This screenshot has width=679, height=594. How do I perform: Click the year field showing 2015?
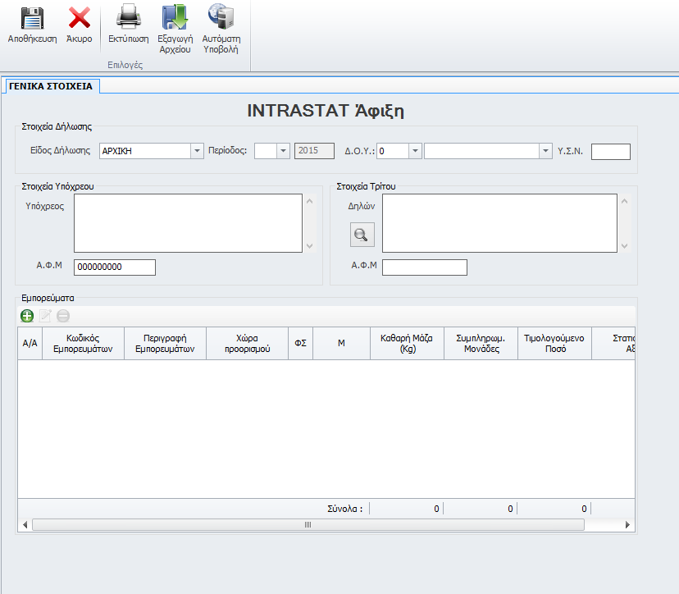click(314, 151)
